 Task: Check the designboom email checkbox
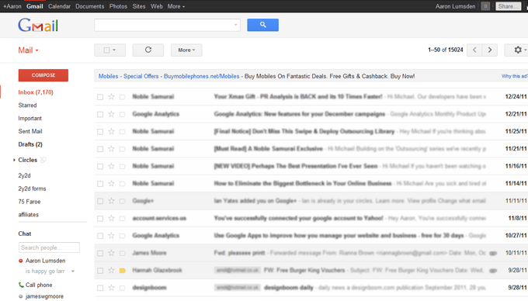click(x=100, y=288)
